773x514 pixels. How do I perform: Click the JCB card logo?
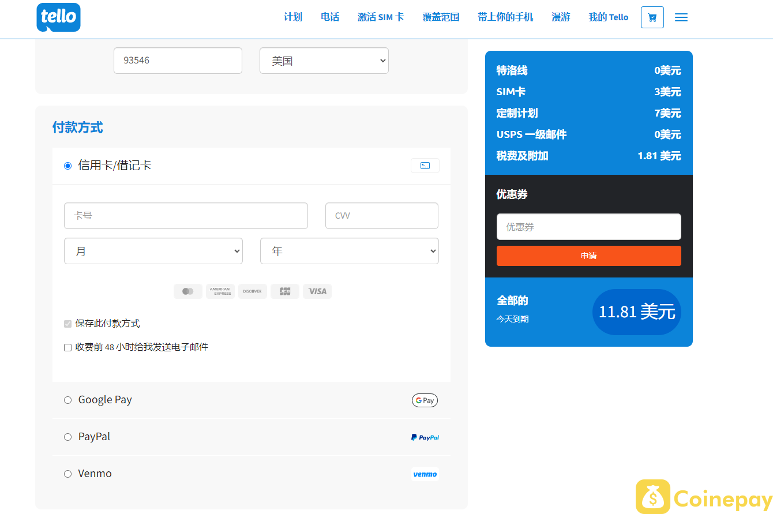[x=285, y=291]
